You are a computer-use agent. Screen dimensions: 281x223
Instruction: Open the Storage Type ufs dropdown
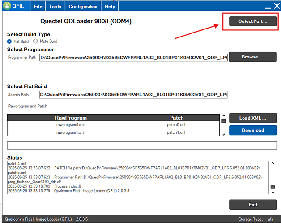(272, 219)
